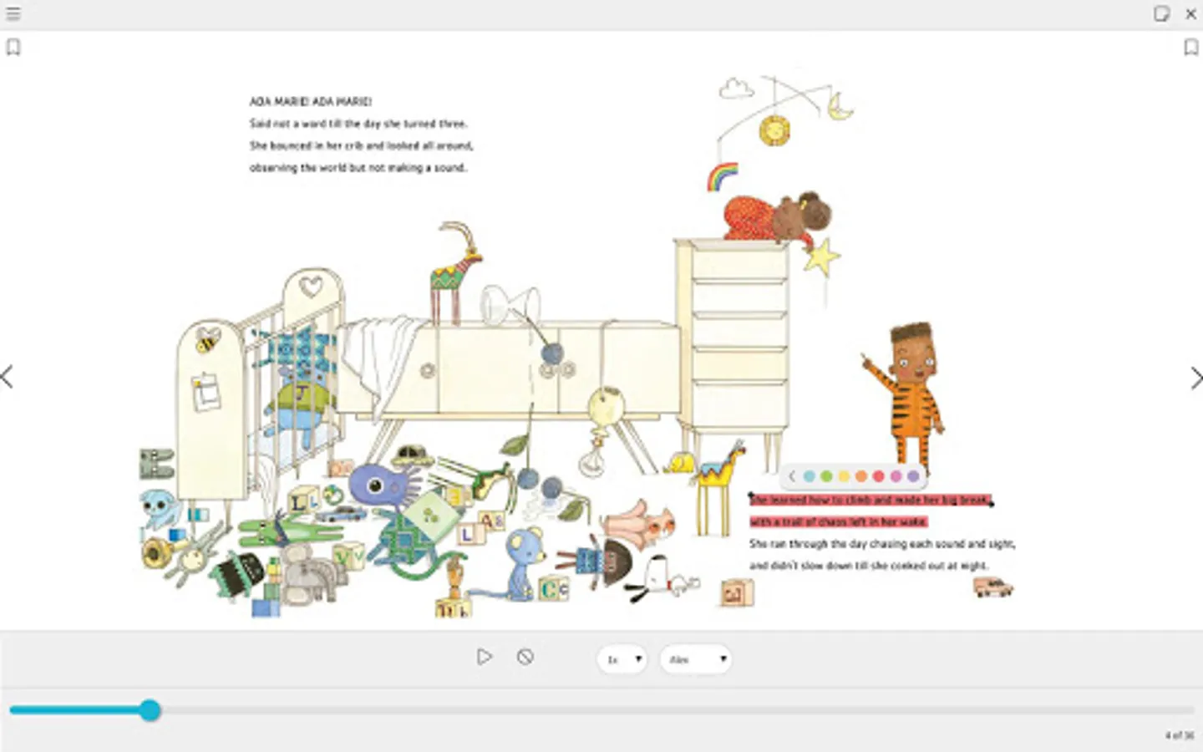Click the highlighted line 'She learned how to climb'

[870, 500]
